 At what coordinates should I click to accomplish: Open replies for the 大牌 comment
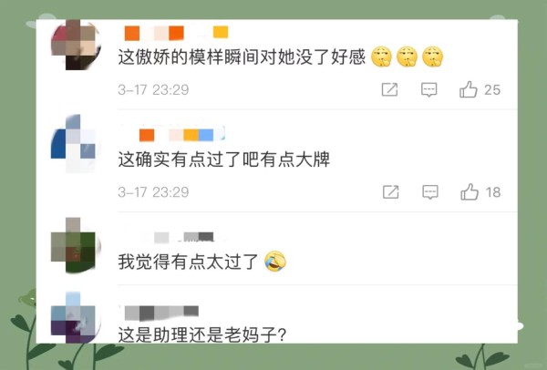point(430,192)
